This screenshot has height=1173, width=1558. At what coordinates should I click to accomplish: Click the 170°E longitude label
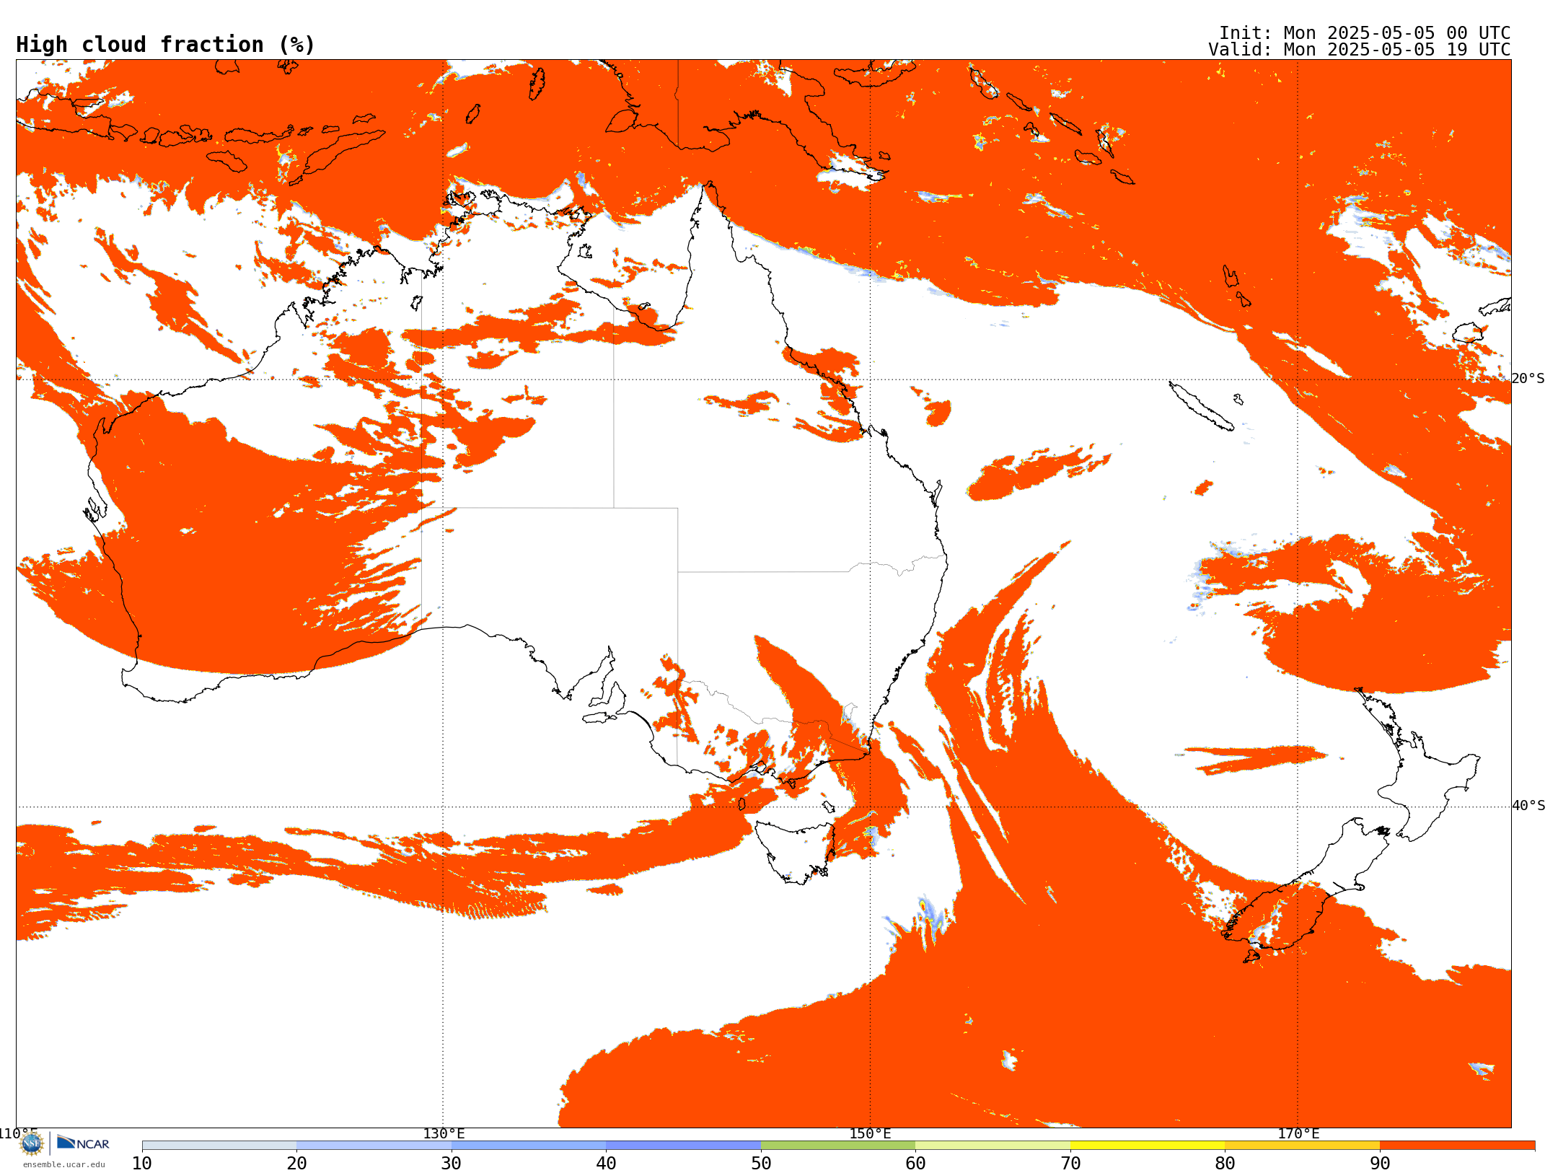pos(1298,1133)
